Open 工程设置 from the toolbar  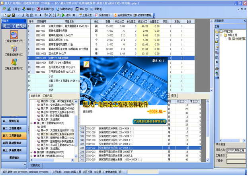pyautogui.click(x=86, y=15)
